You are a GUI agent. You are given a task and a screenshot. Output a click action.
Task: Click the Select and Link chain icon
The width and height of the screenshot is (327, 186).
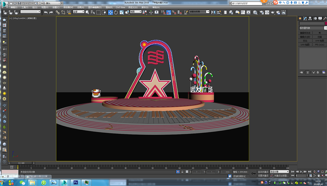[58, 12]
